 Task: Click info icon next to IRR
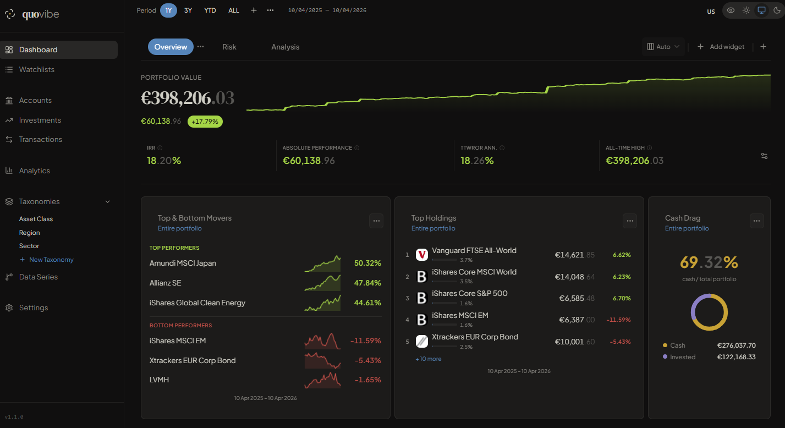(x=160, y=148)
